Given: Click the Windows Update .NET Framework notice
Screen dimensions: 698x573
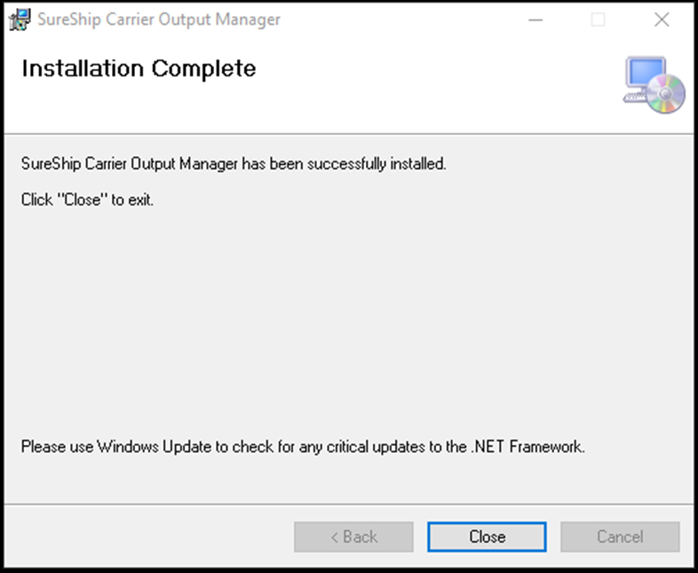Looking at the screenshot, I should (303, 447).
